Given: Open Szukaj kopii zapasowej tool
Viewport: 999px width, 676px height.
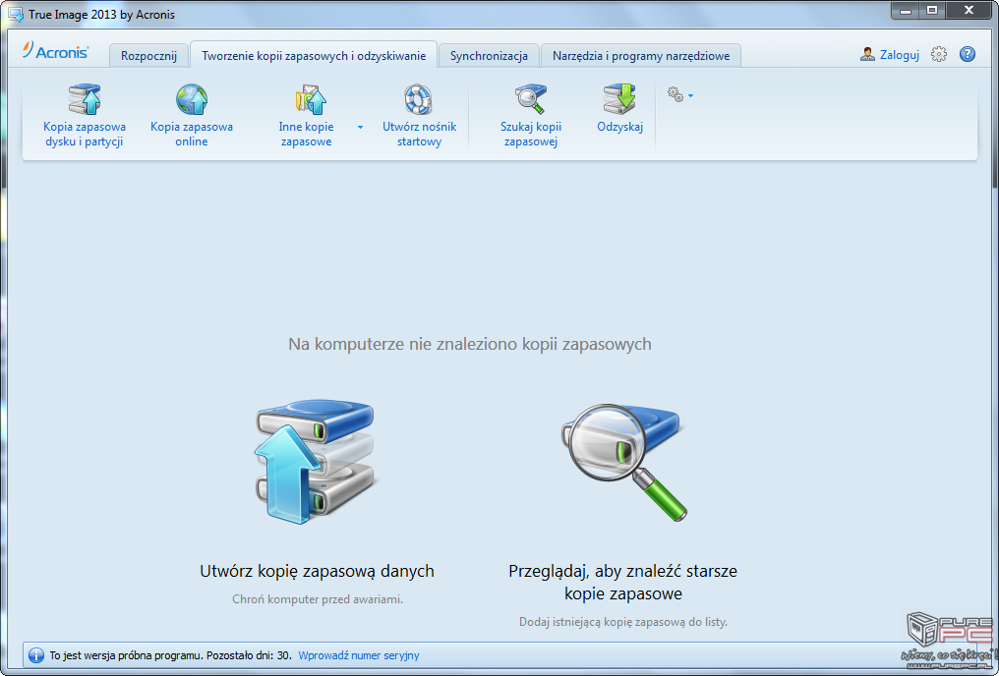Looking at the screenshot, I should tap(531, 116).
